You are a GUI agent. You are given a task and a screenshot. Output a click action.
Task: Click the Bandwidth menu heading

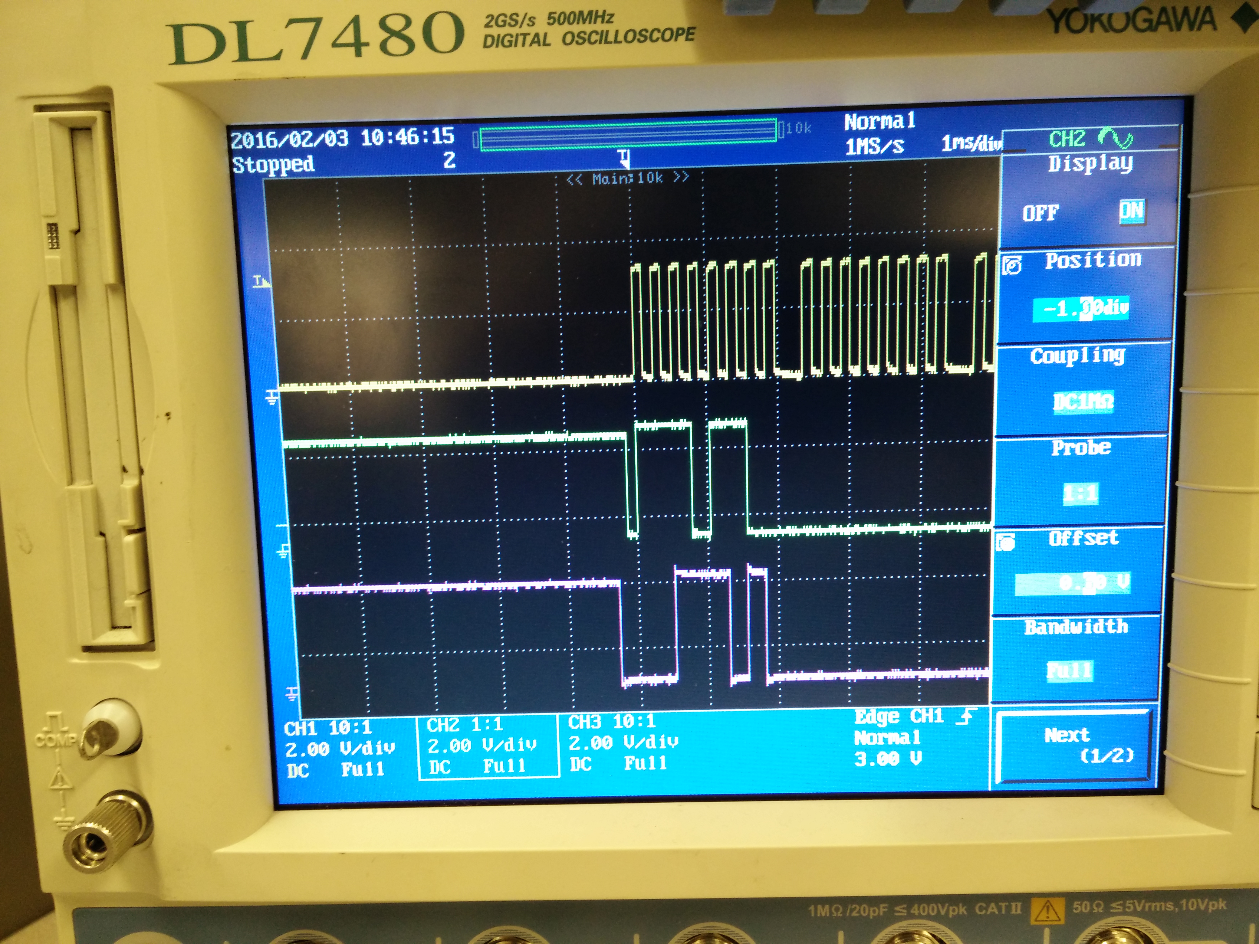(x=1076, y=627)
